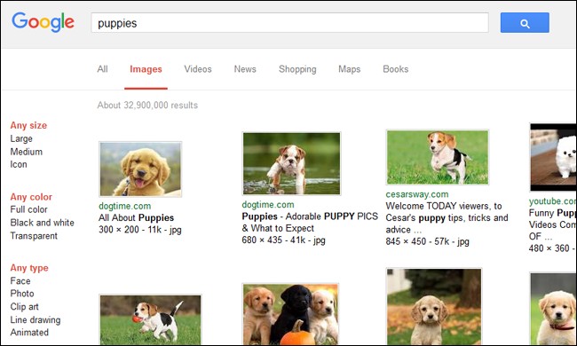
Task: Switch to the Books tab
Action: coord(396,69)
